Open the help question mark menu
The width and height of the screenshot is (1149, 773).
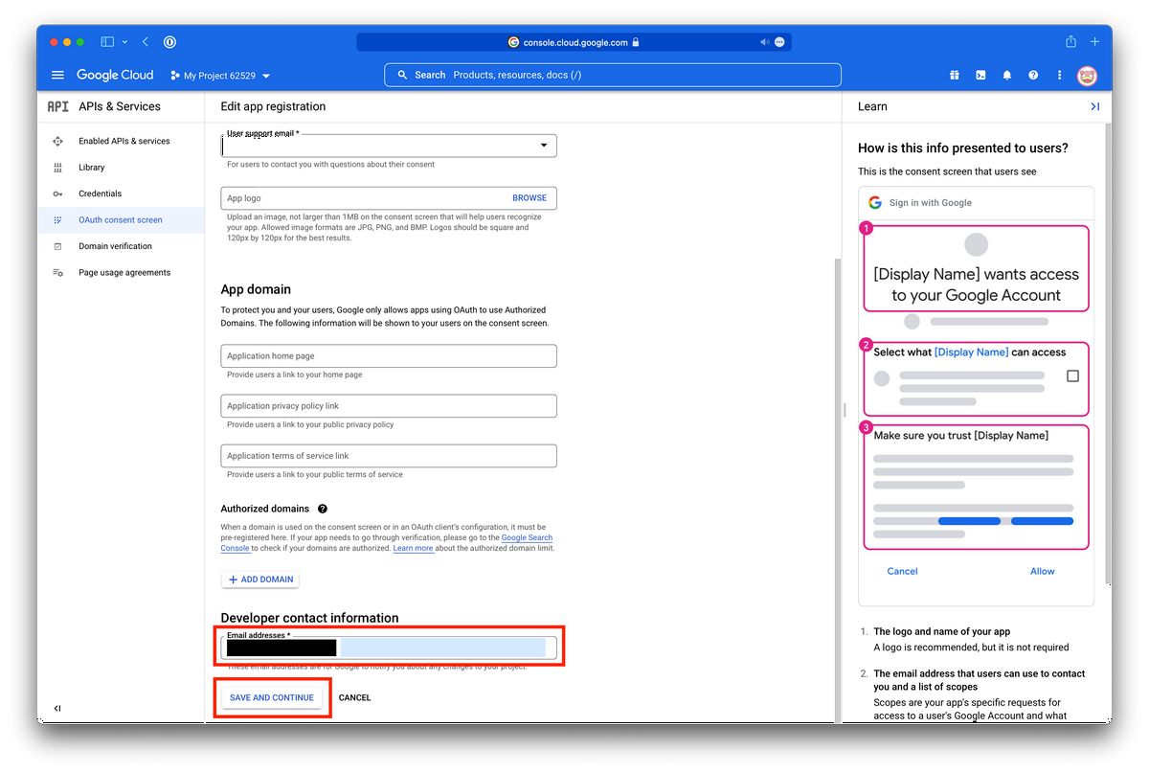coord(1033,75)
